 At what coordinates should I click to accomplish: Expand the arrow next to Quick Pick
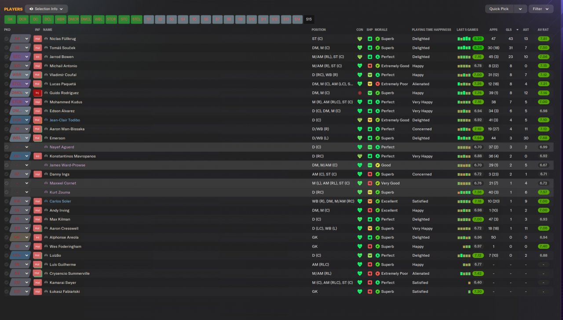[520, 9]
